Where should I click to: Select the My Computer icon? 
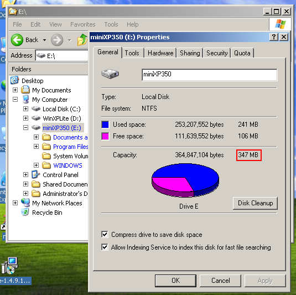pos(25,99)
